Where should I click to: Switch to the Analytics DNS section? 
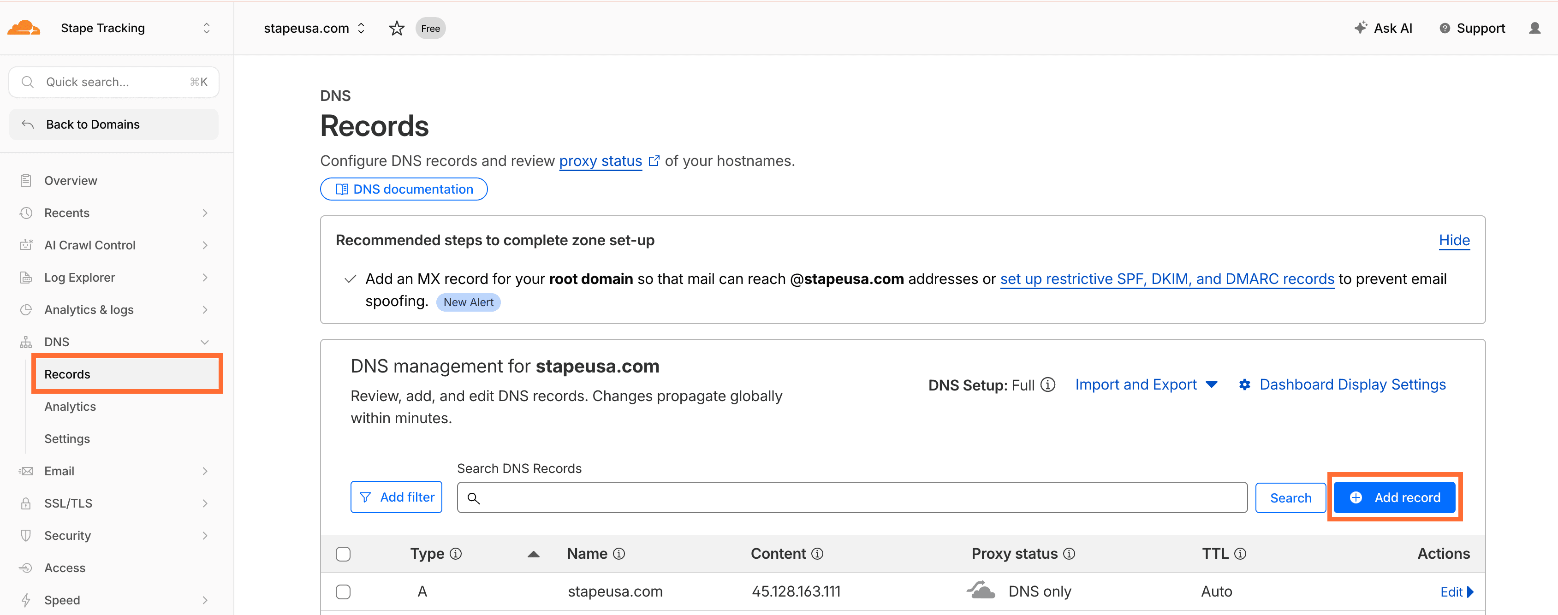tap(70, 406)
